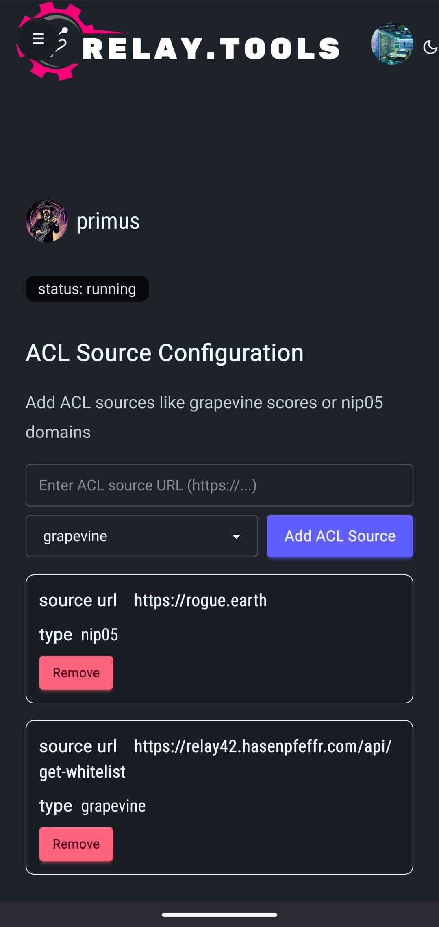439x927 pixels.
Task: Click the dropdown arrow beside grapevine
Action: (236, 537)
